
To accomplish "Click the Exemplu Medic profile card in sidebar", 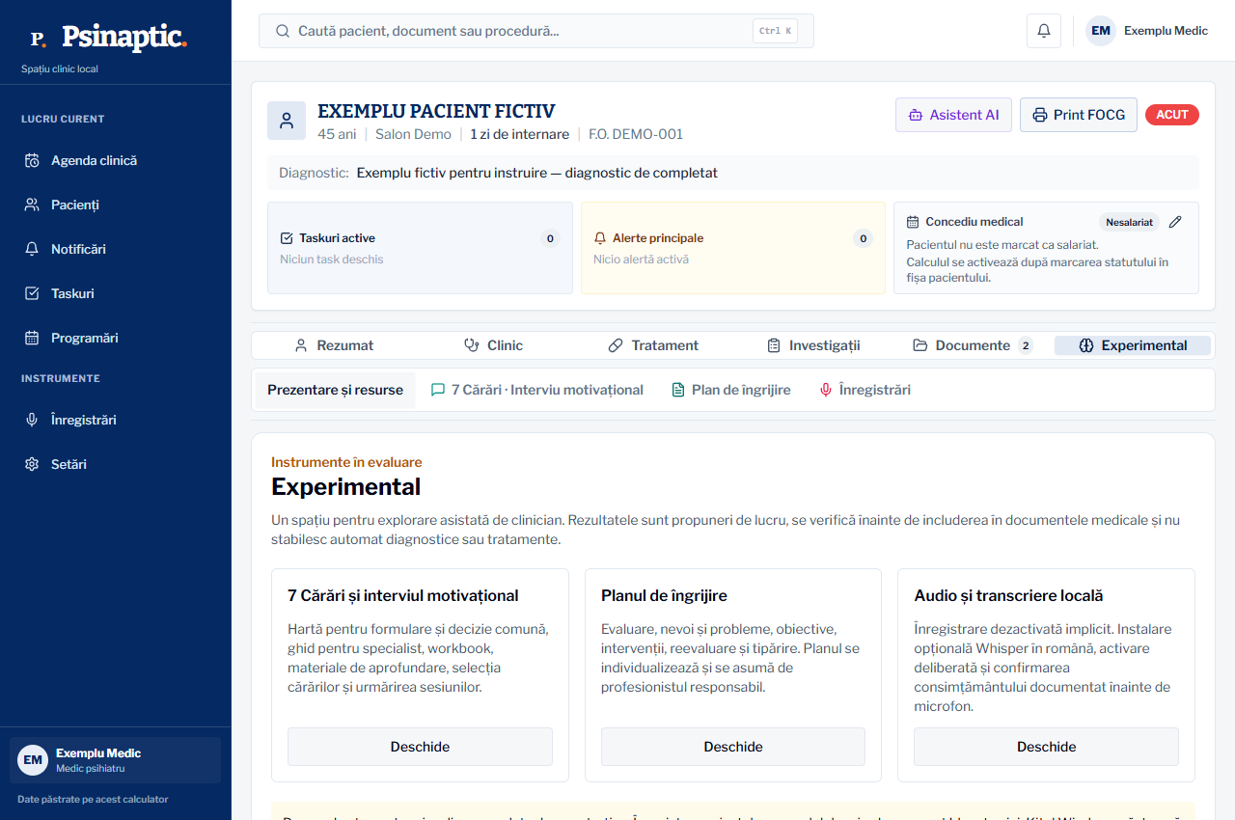I will [116, 760].
